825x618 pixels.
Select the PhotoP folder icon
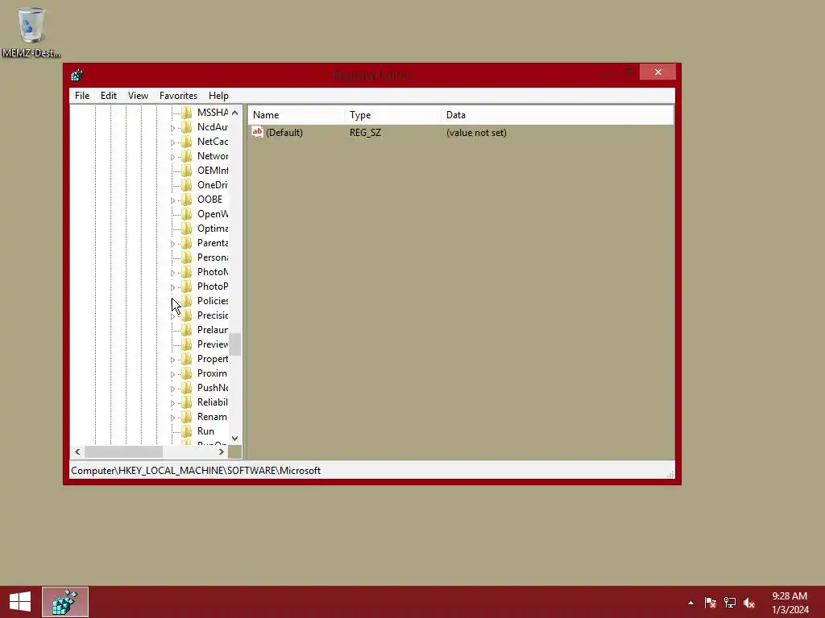pos(186,286)
